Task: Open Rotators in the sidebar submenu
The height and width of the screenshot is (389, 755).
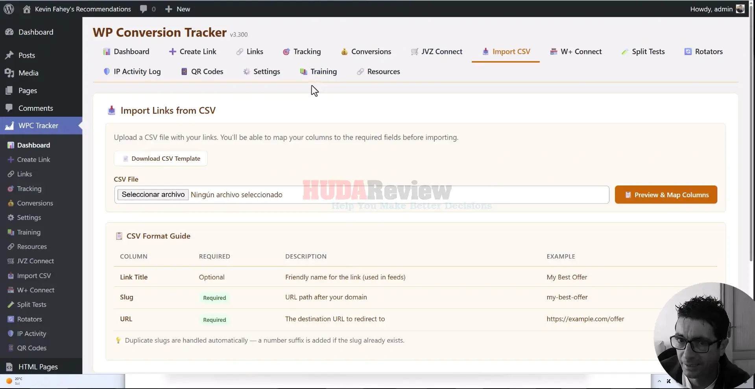Action: [x=30, y=319]
